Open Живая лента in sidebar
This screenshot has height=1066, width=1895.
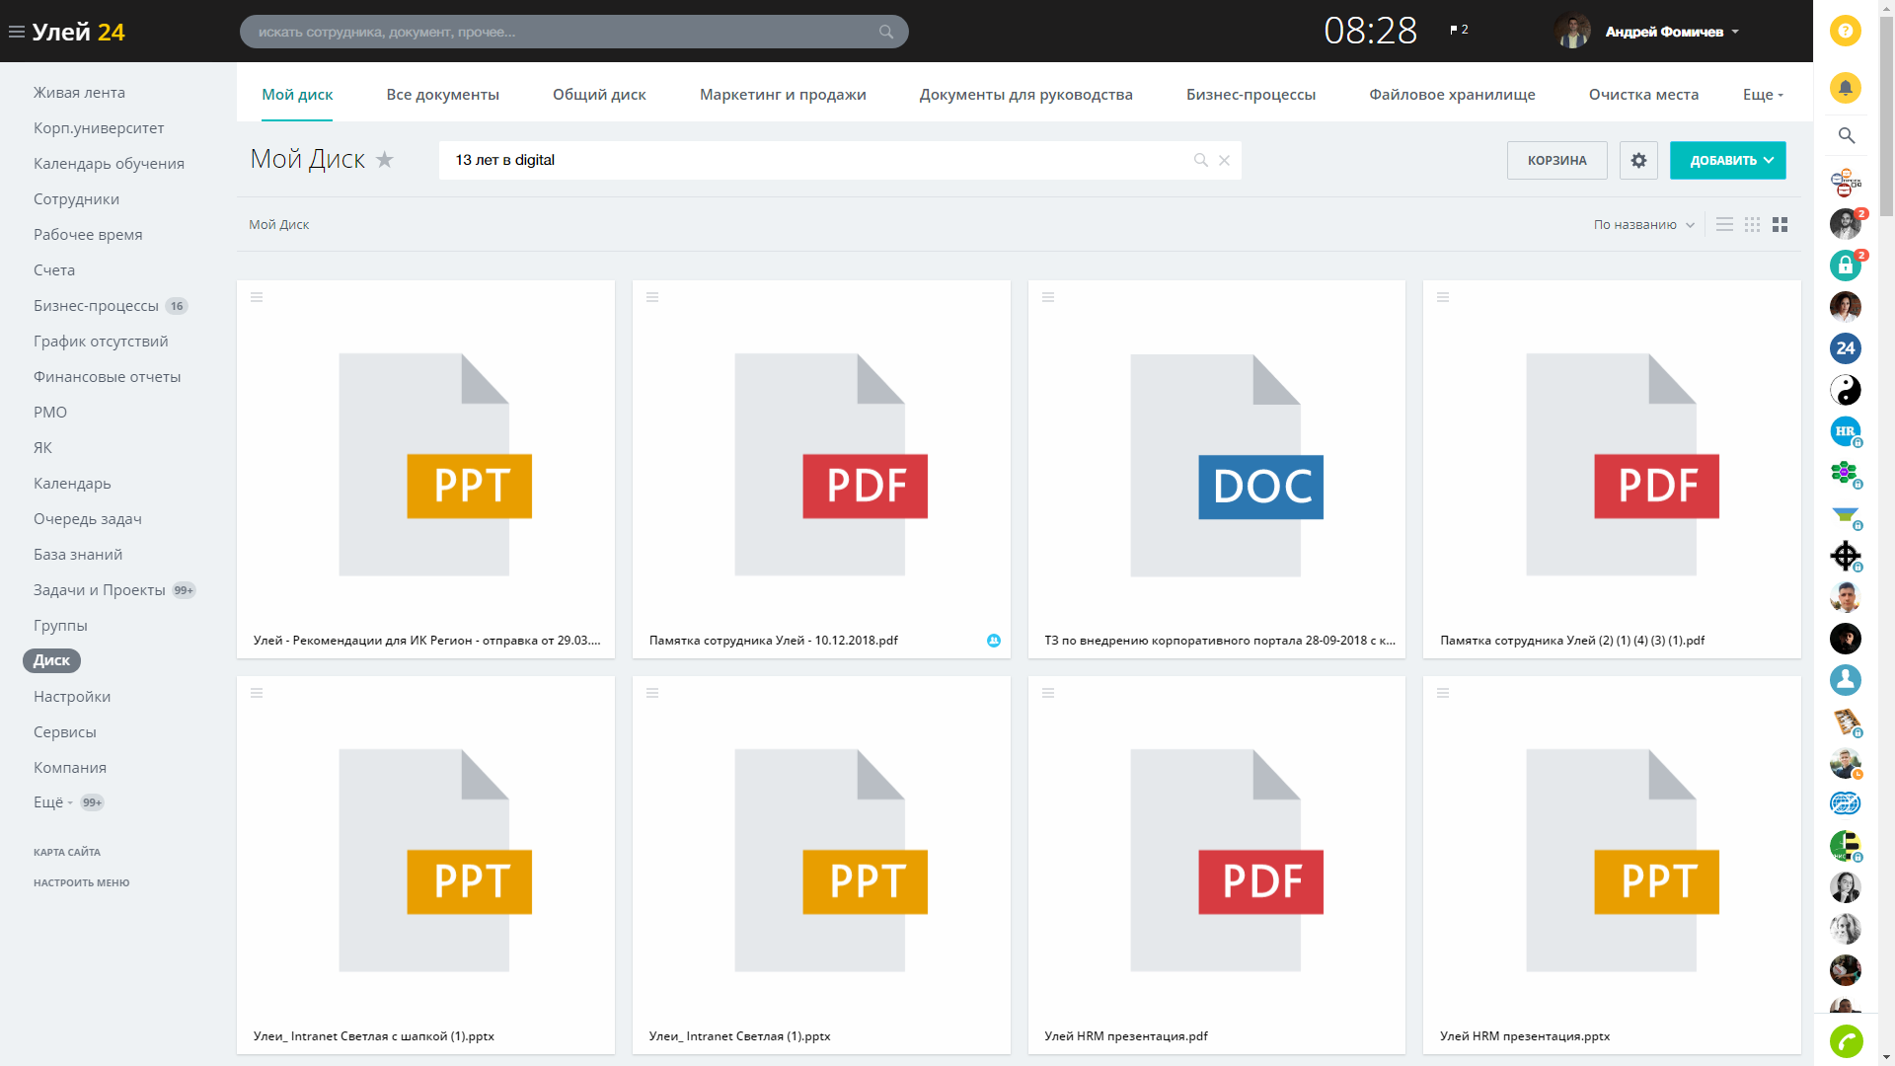point(79,93)
